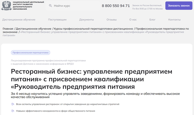
Task: Navigate to 'Контакты'
Action: (174, 20)
